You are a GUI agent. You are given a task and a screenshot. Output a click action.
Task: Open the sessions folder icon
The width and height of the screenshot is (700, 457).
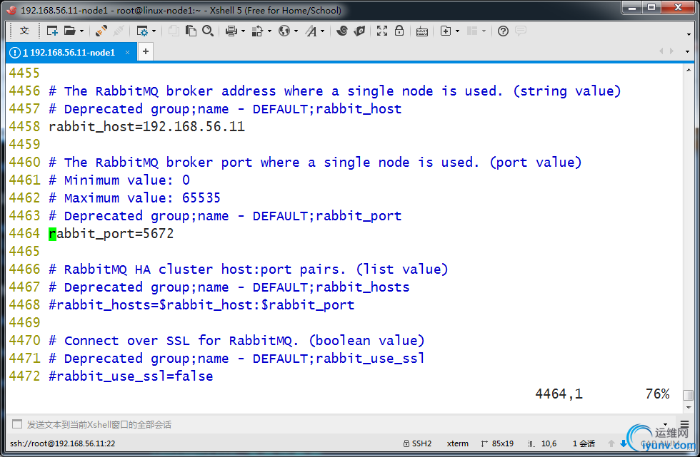(70, 31)
